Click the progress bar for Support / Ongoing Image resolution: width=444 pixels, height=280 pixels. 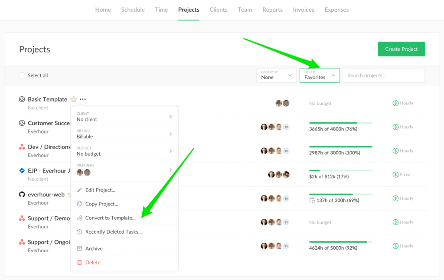point(340,241)
